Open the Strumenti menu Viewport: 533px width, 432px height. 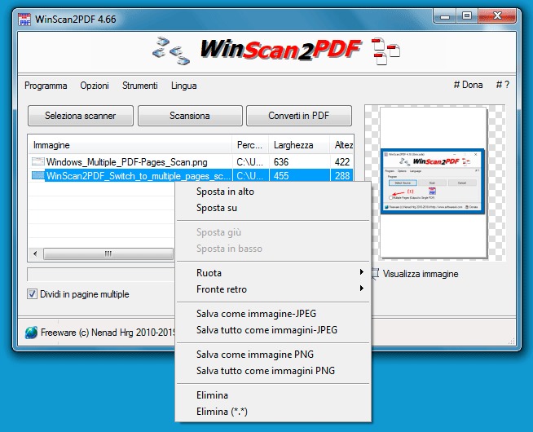pyautogui.click(x=140, y=86)
